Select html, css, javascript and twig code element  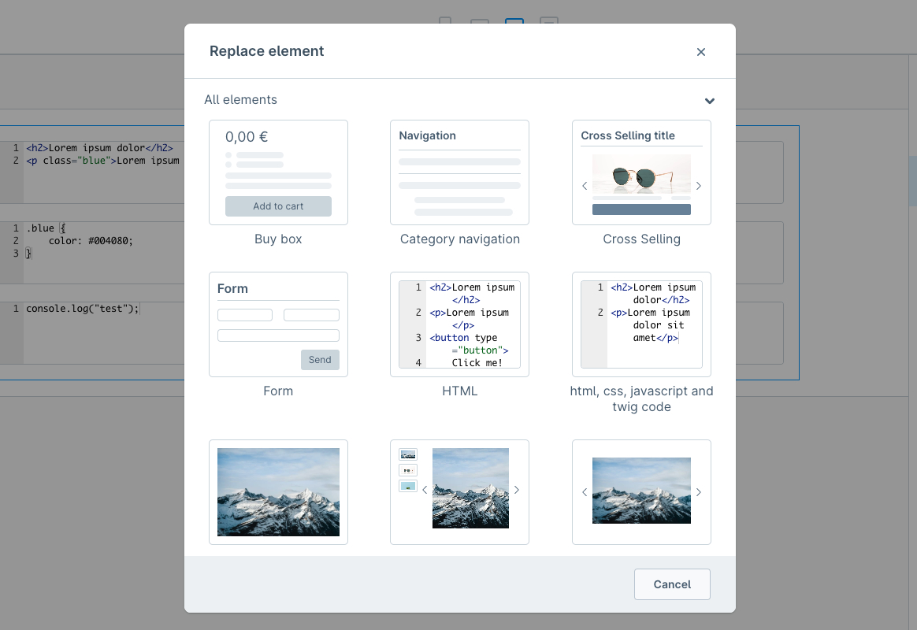pos(641,324)
